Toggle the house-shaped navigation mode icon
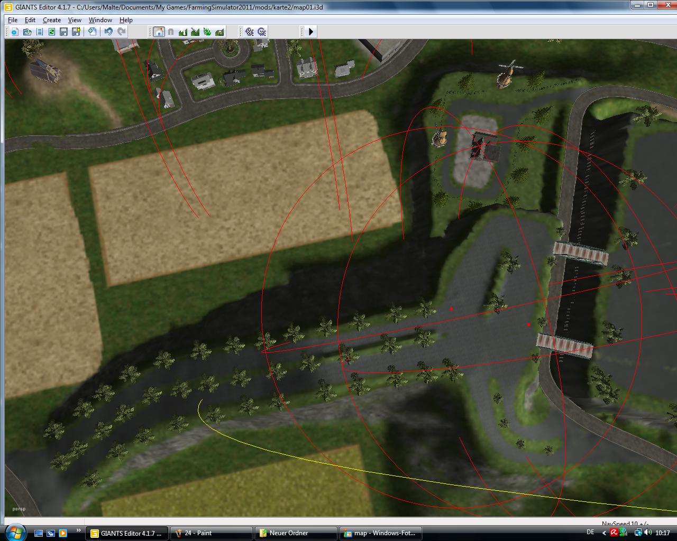The width and height of the screenshot is (677, 541). pyautogui.click(x=159, y=32)
